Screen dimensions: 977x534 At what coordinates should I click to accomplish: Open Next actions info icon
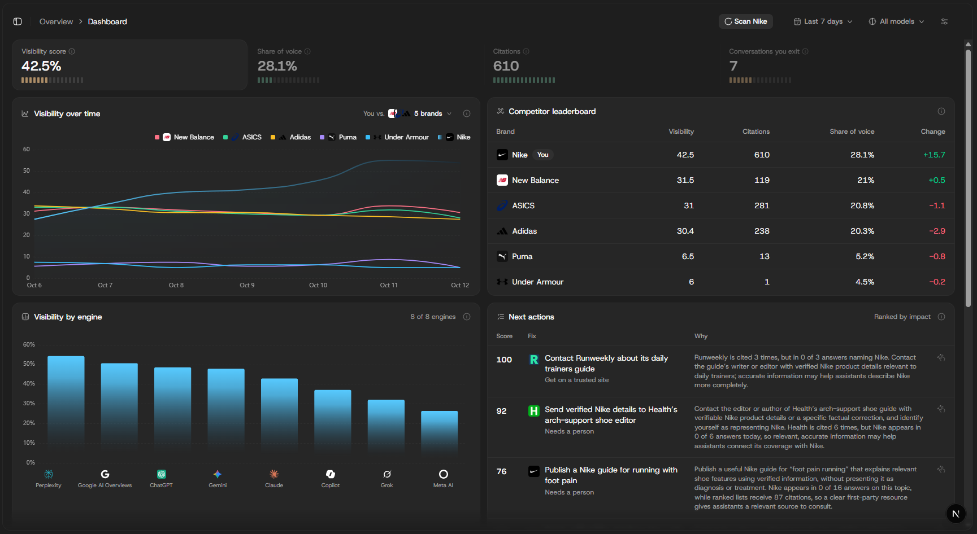(941, 317)
